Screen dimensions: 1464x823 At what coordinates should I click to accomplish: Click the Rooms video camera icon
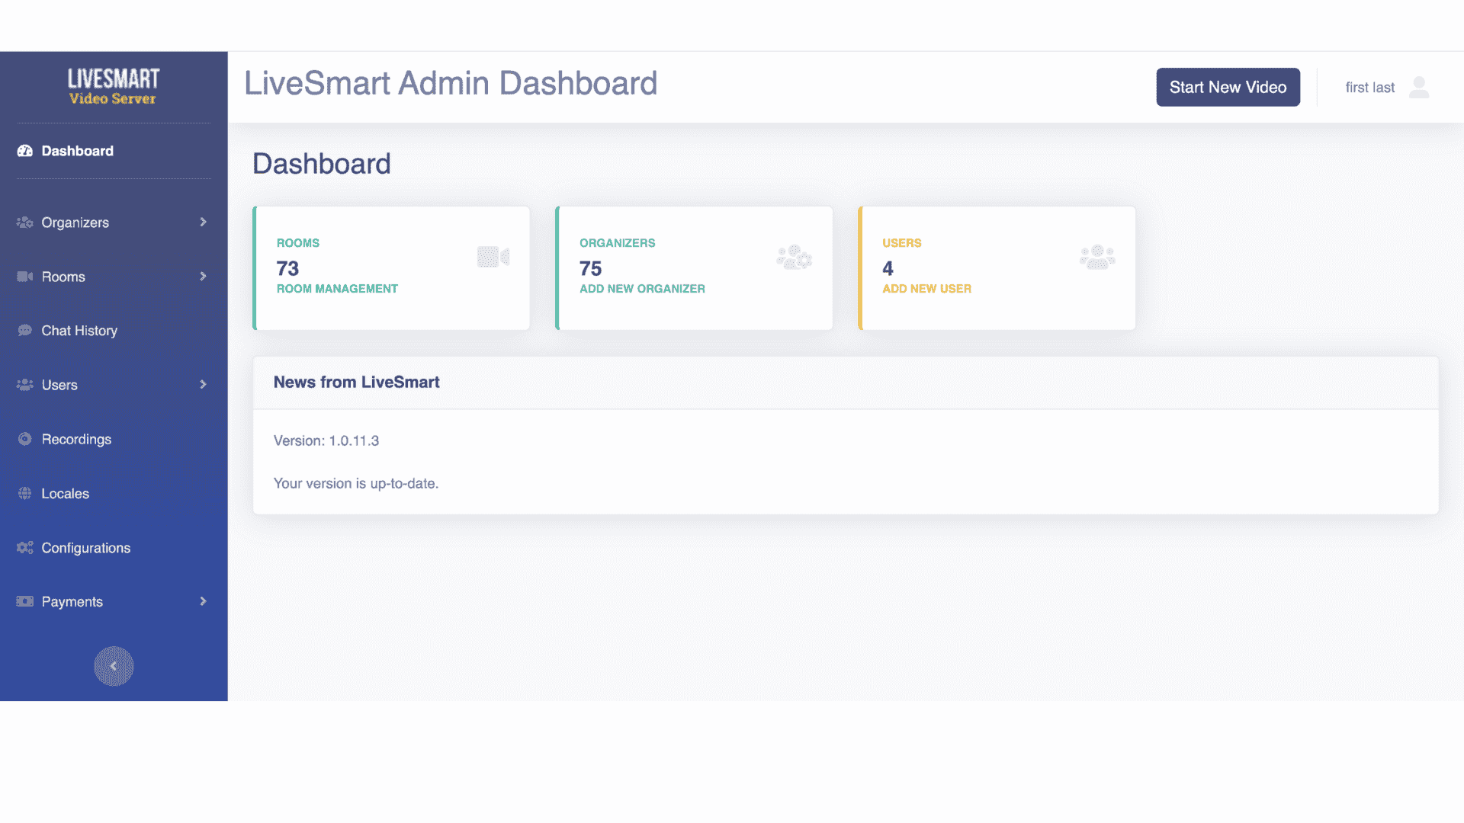point(24,277)
